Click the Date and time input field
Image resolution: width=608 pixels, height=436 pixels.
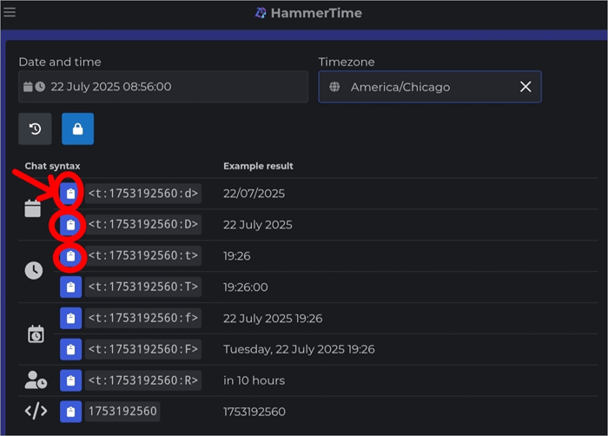(163, 87)
